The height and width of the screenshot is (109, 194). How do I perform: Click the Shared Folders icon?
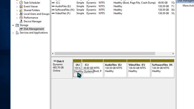tap(21, 10)
